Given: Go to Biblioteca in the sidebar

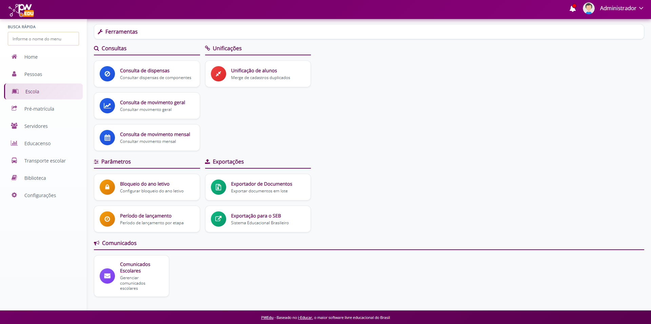Looking at the screenshot, I should coord(35,178).
